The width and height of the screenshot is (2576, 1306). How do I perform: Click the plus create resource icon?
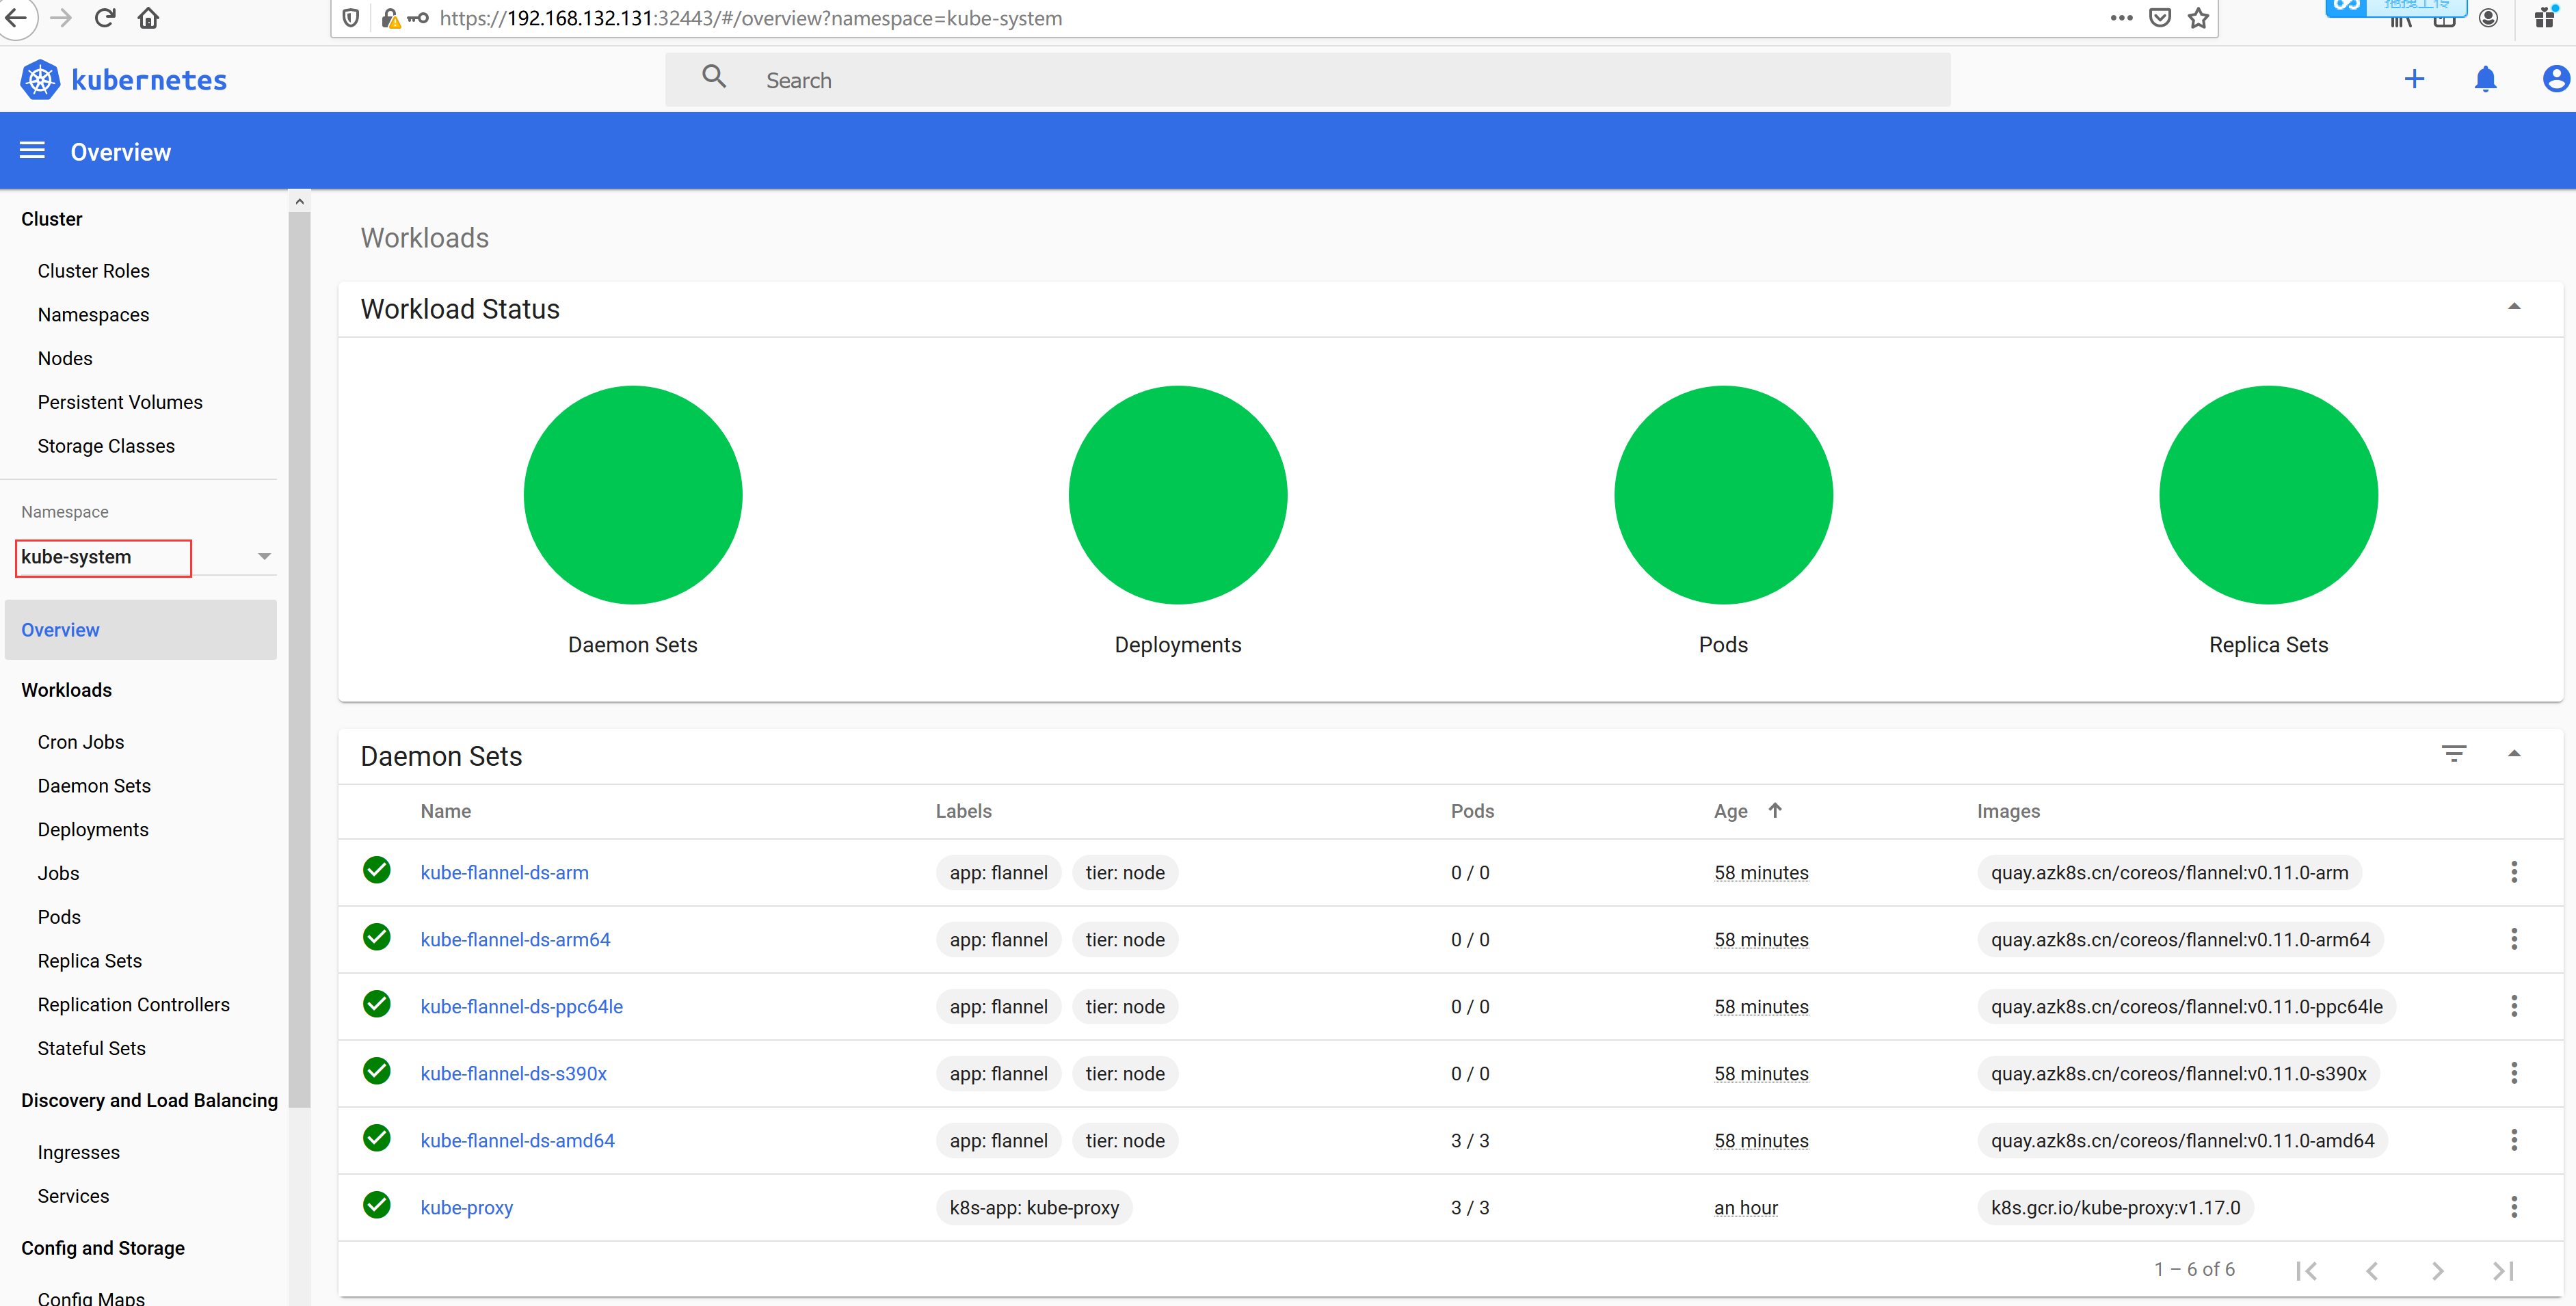pos(2414,80)
